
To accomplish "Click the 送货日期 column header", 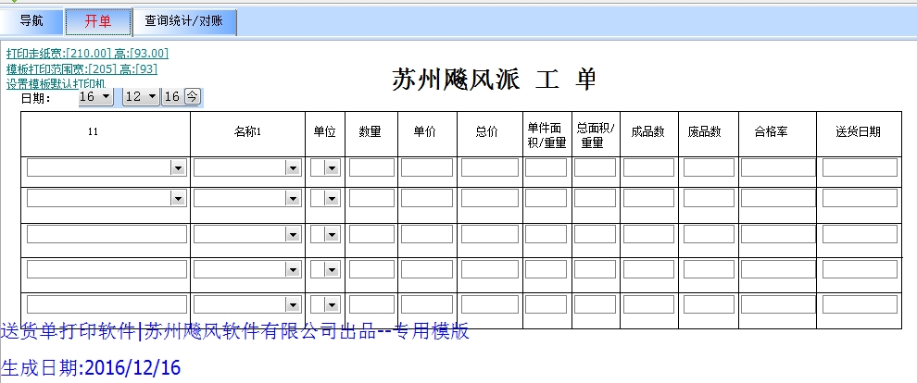I will pos(858,132).
